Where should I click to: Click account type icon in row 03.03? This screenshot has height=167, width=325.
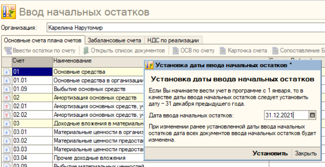6,149
